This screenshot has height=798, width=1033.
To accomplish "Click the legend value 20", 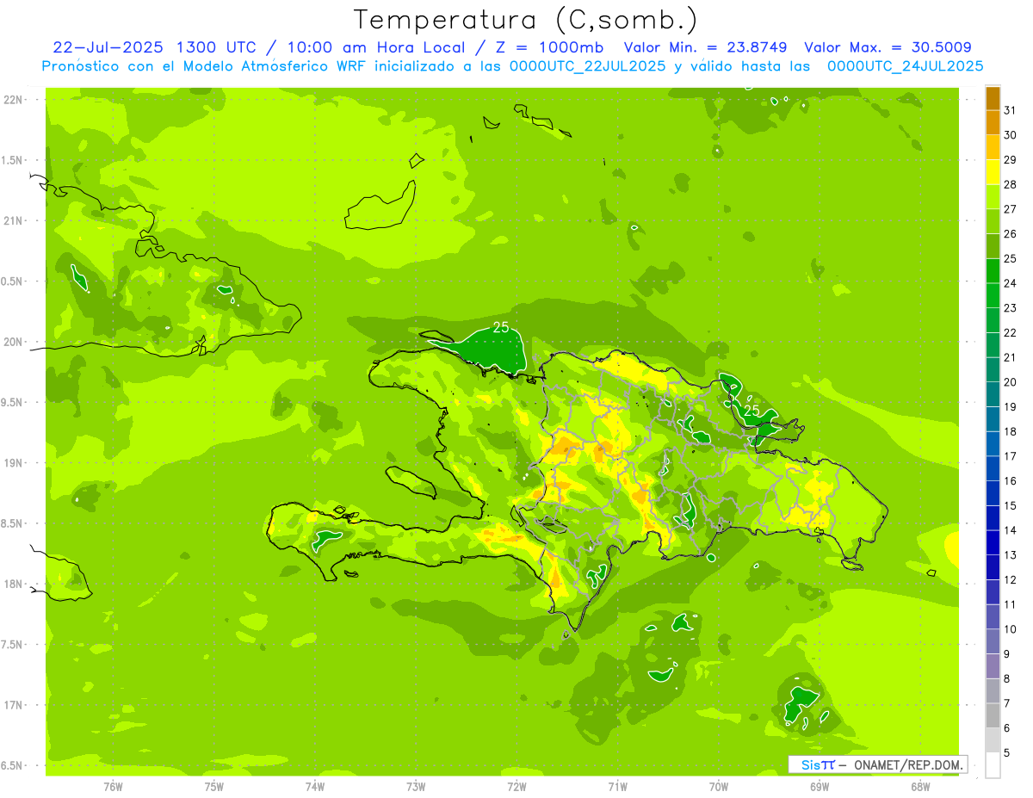I will (x=1010, y=382).
